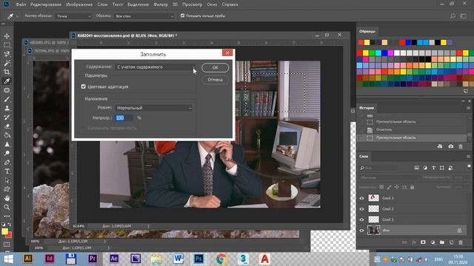Viewport: 474px width, 266px height.
Task: Select the Path Selection arrow tool
Action: tap(7, 180)
